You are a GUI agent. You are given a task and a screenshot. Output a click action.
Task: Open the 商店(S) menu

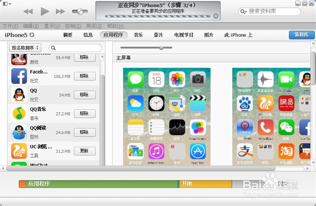point(94,26)
